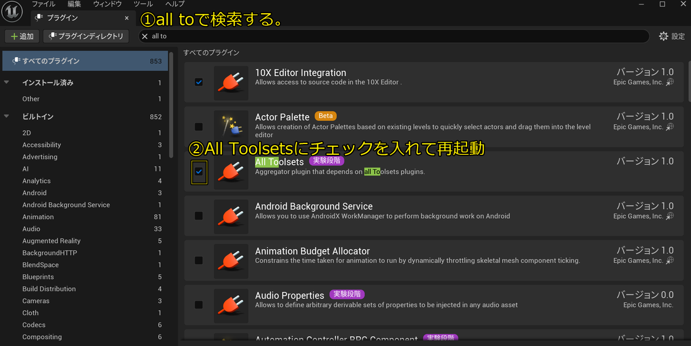
Task: Click the 10X Editor Integration plug icon
Action: 231,83
